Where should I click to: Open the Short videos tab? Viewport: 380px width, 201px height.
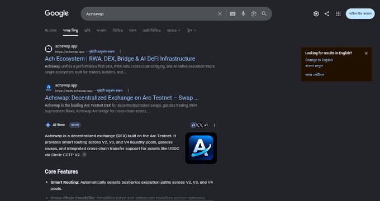(151, 31)
